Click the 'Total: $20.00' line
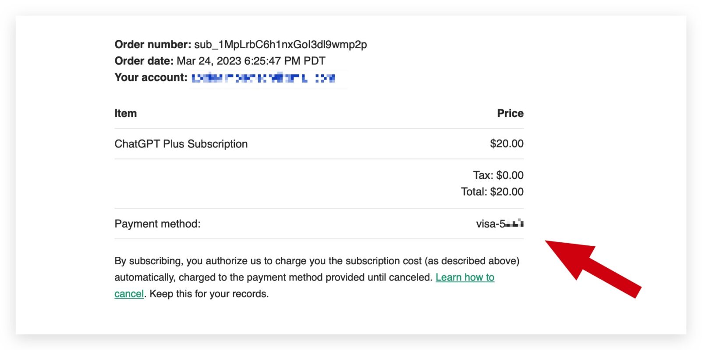The width and height of the screenshot is (702, 350). (492, 192)
